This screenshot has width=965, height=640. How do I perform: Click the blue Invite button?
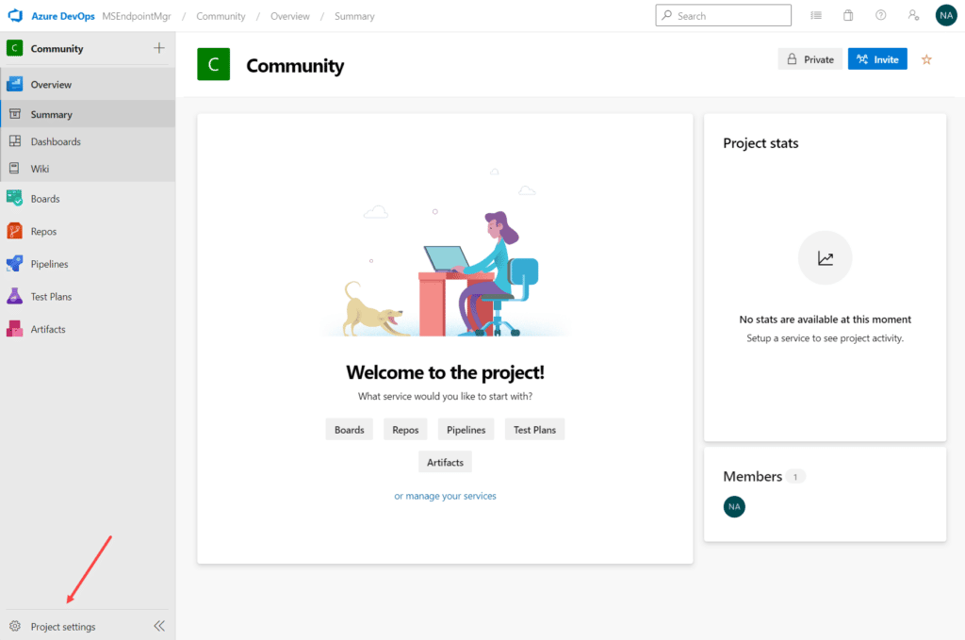(x=877, y=59)
